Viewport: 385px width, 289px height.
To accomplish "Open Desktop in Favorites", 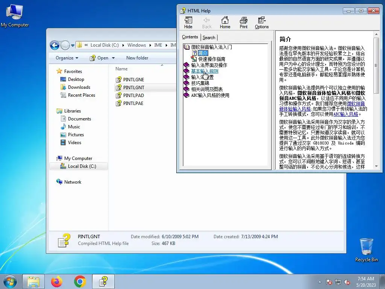I will click(76, 79).
